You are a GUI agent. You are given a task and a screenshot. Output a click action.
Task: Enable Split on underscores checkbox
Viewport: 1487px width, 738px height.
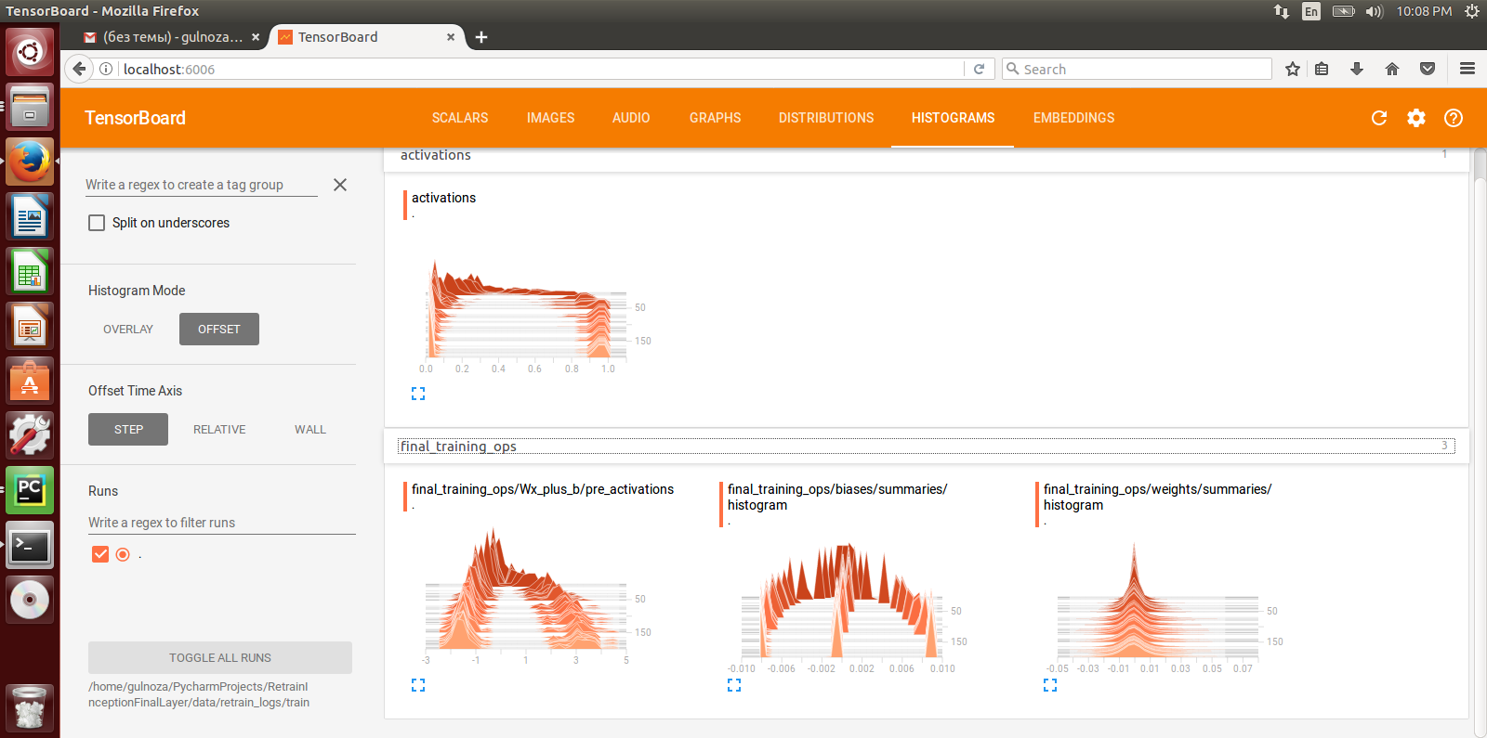tap(97, 223)
